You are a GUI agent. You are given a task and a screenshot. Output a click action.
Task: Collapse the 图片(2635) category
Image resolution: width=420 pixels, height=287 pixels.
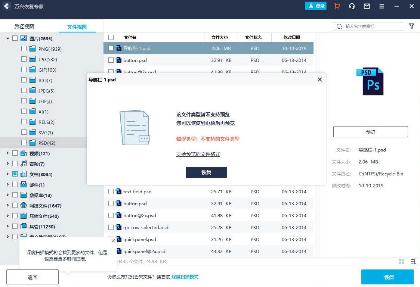(x=8, y=38)
